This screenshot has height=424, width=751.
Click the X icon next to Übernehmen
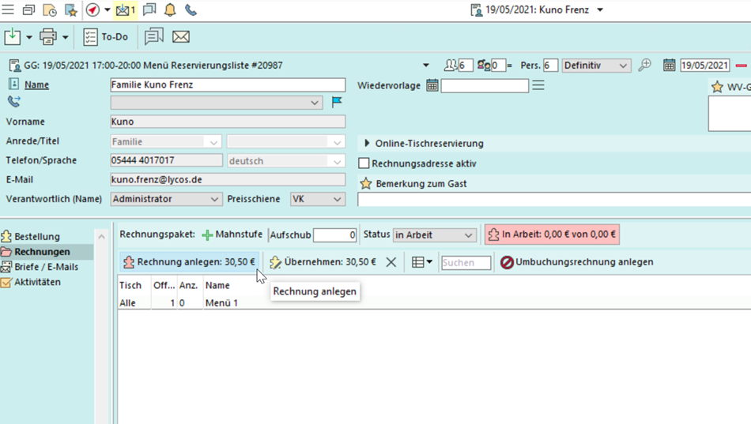391,262
